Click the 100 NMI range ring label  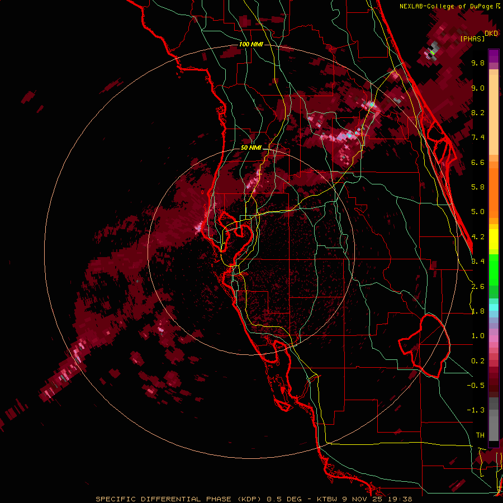[x=251, y=44]
